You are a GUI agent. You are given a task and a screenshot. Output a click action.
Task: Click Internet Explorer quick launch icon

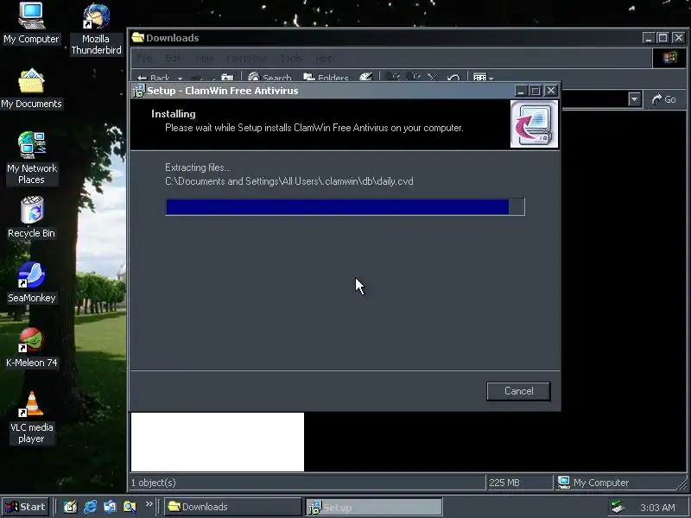(91, 507)
